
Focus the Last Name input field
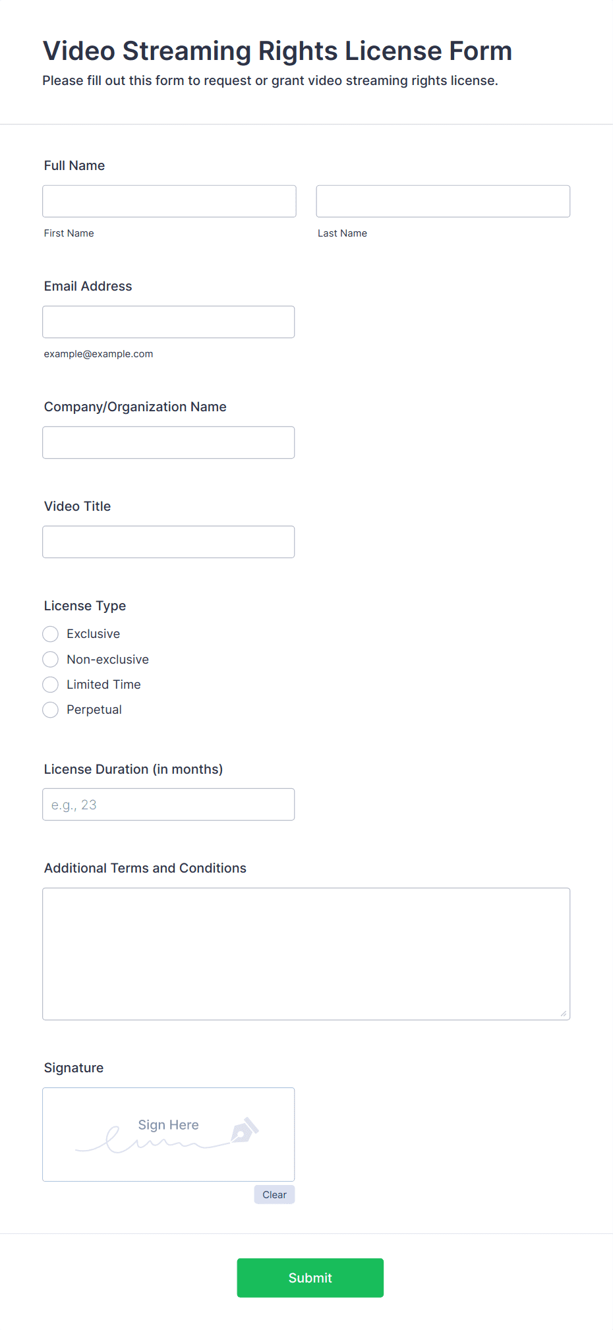[443, 201]
